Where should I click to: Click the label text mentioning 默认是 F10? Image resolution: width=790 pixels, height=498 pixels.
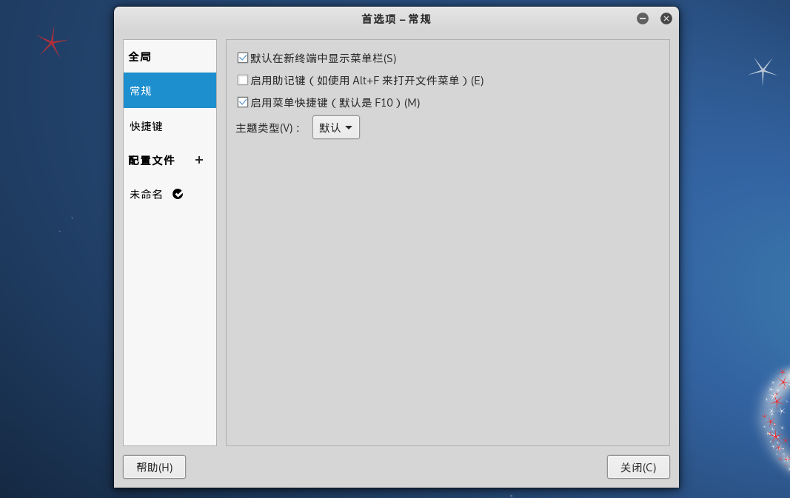(335, 103)
